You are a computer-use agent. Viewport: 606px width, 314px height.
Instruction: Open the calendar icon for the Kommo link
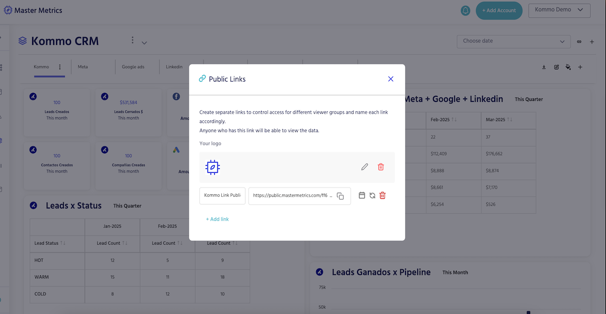[x=362, y=195]
